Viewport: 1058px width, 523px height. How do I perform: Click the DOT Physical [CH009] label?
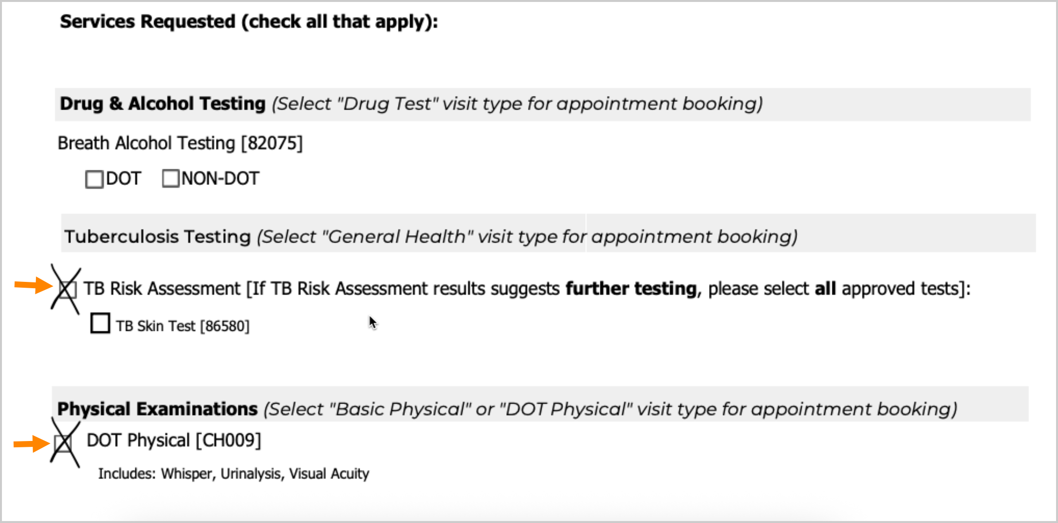pos(174,441)
